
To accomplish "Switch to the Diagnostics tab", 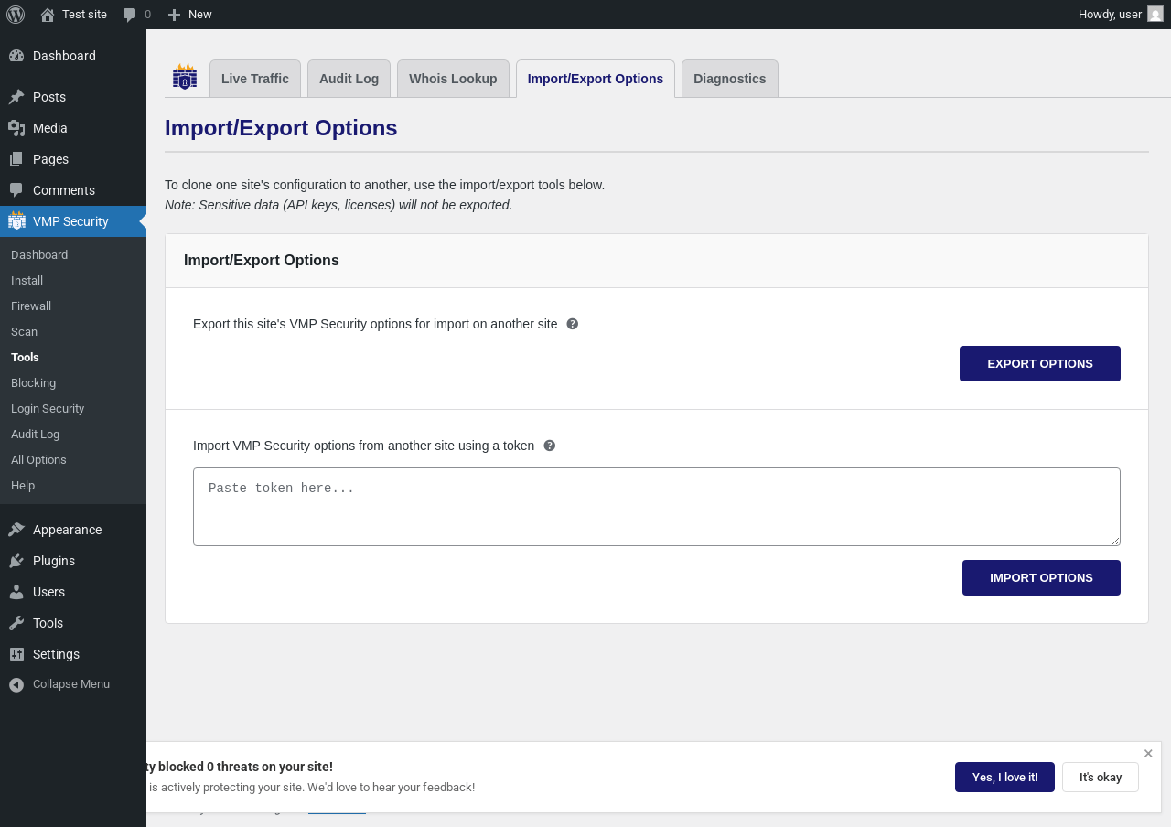I will click(x=730, y=79).
